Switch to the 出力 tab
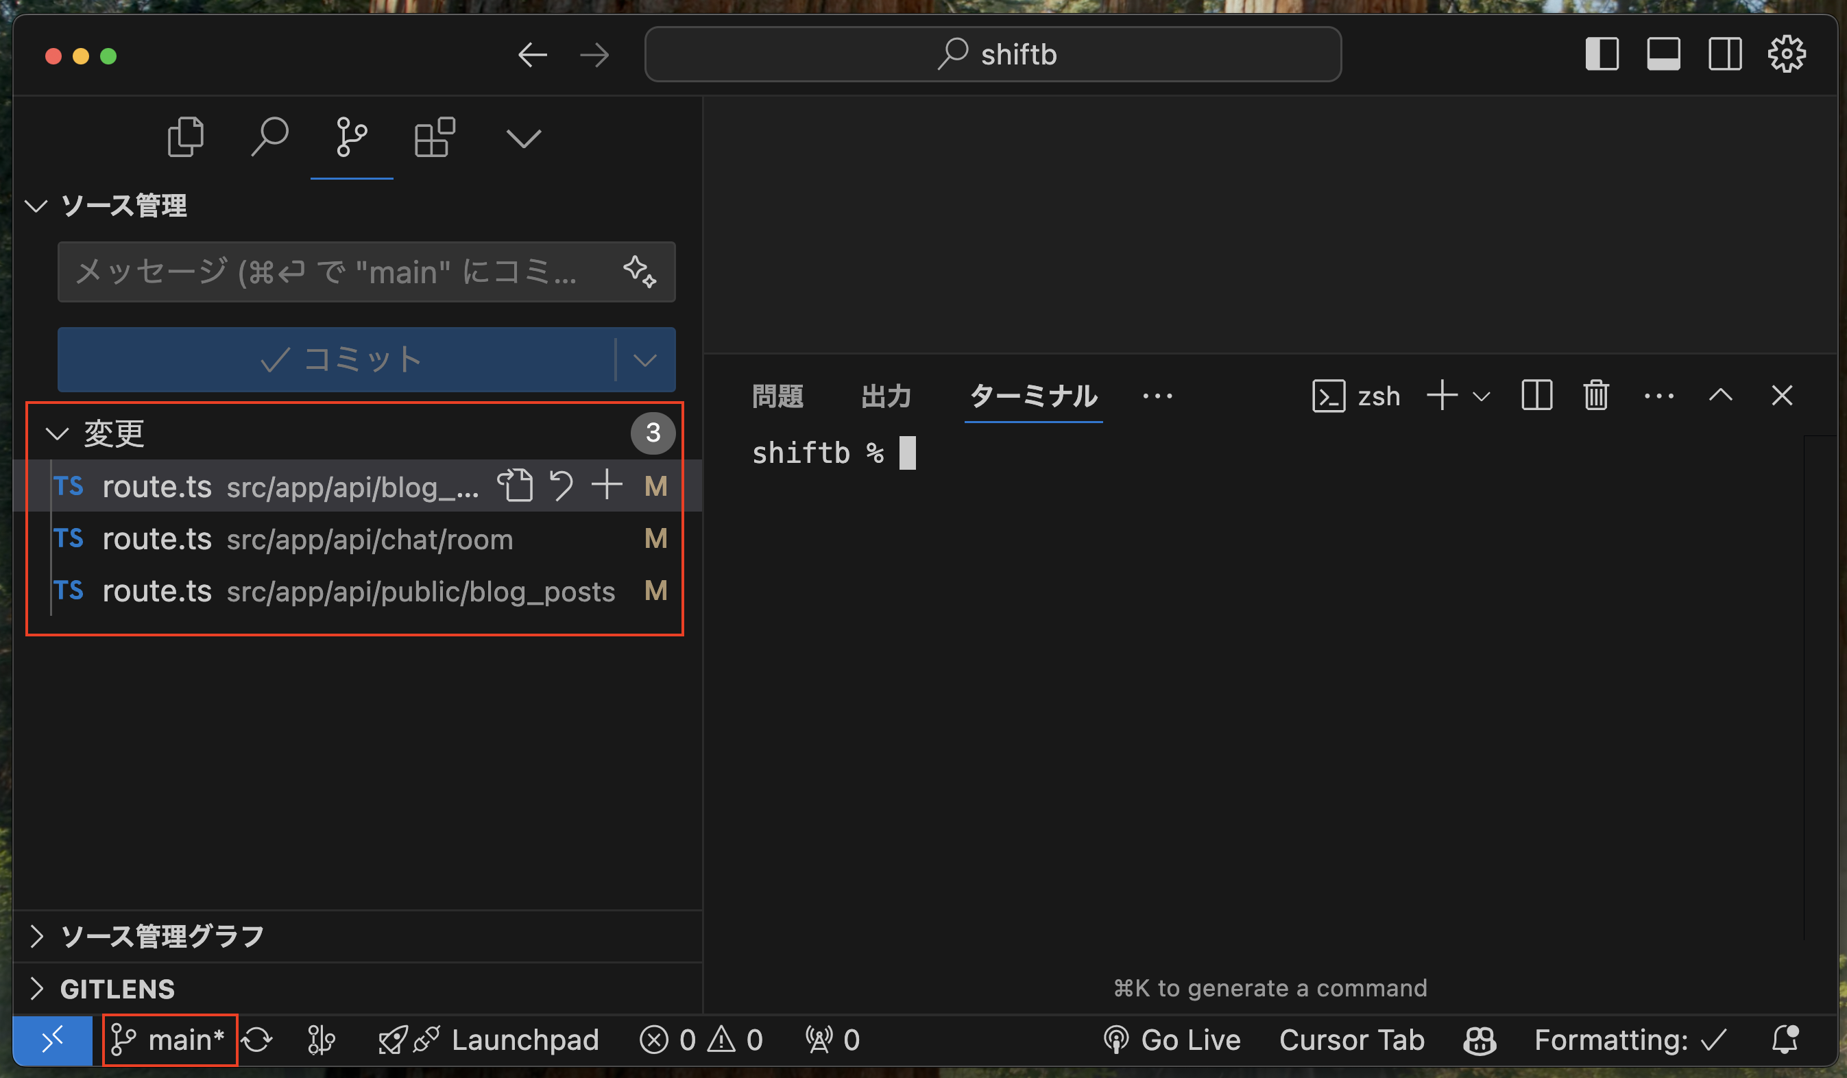The height and width of the screenshot is (1078, 1847). (x=885, y=396)
